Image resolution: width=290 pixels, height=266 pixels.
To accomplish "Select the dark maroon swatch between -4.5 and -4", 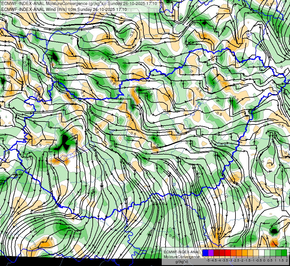I will tap(217, 253).
